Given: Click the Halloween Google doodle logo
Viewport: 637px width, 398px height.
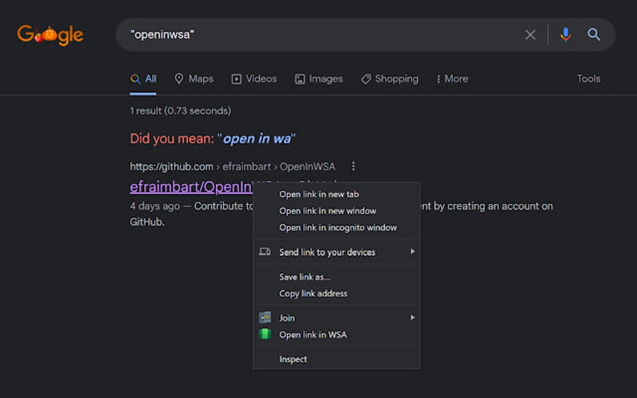Looking at the screenshot, I should [x=50, y=34].
